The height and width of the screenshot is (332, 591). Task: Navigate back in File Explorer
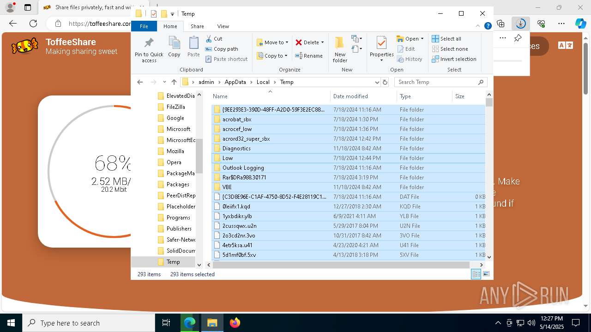(140, 82)
